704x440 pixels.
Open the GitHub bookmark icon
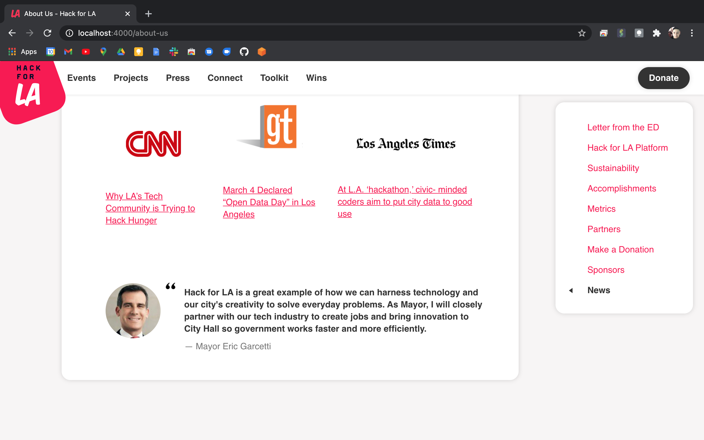point(244,52)
